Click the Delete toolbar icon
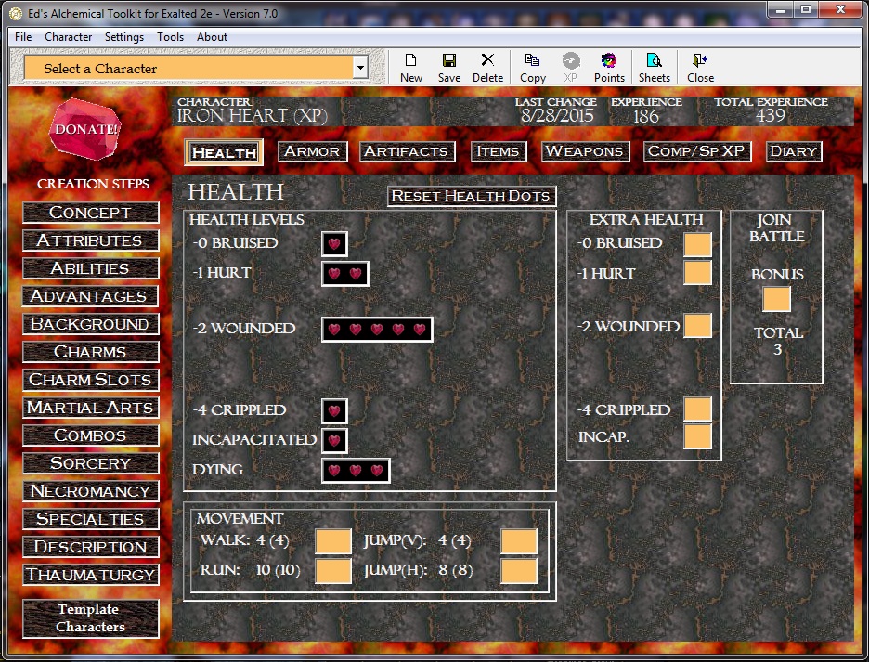The height and width of the screenshot is (662, 869). point(487,68)
